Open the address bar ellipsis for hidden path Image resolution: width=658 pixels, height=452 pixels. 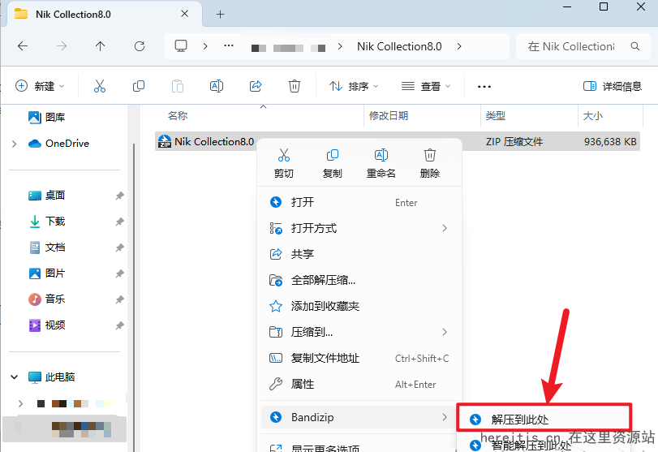click(229, 45)
